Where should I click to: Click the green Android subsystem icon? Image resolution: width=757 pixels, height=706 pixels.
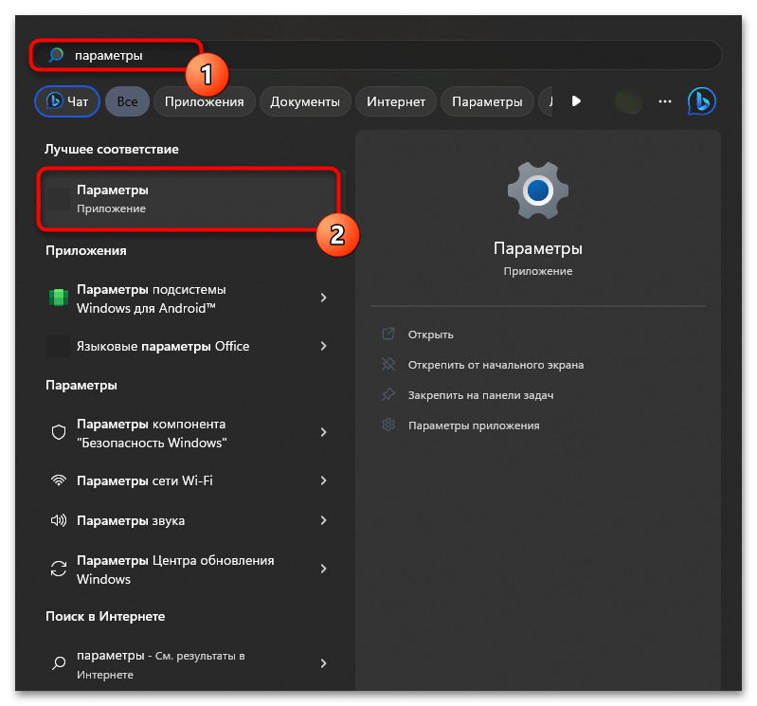pyautogui.click(x=59, y=298)
